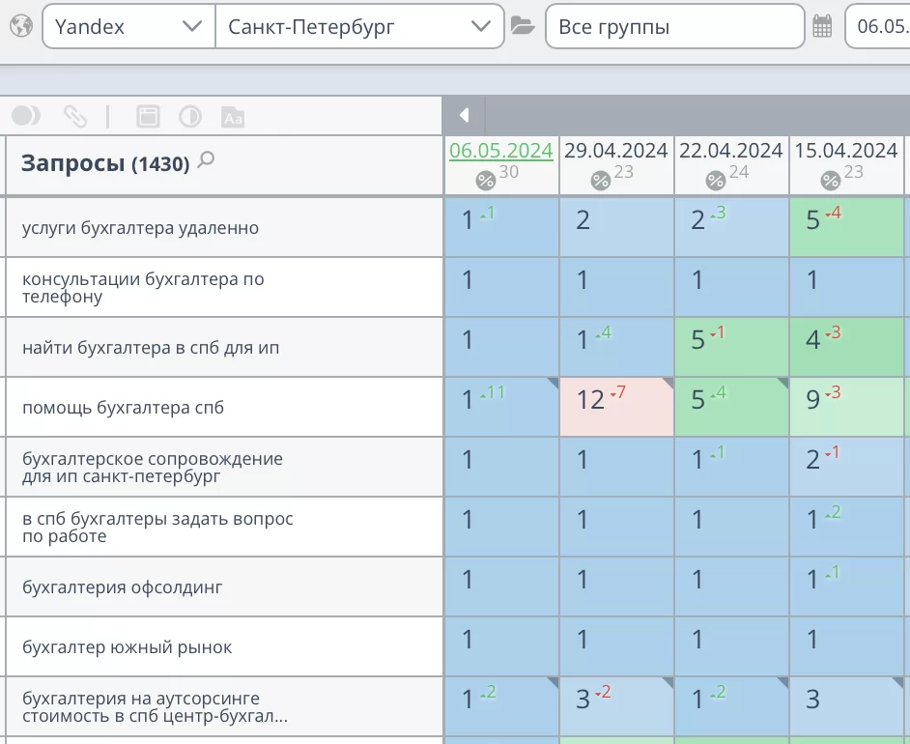Click the magnifier icon next to Запросы
Viewport: 910px width, 744px height.
coord(206,161)
